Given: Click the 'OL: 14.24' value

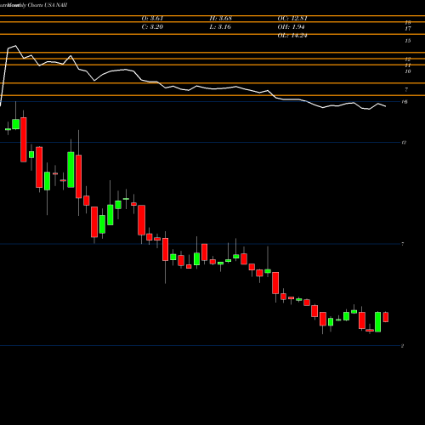Looking at the screenshot, I should click(x=292, y=36).
